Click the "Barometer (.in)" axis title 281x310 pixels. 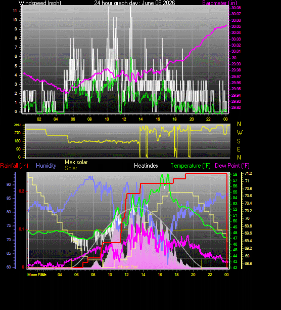[219, 3]
